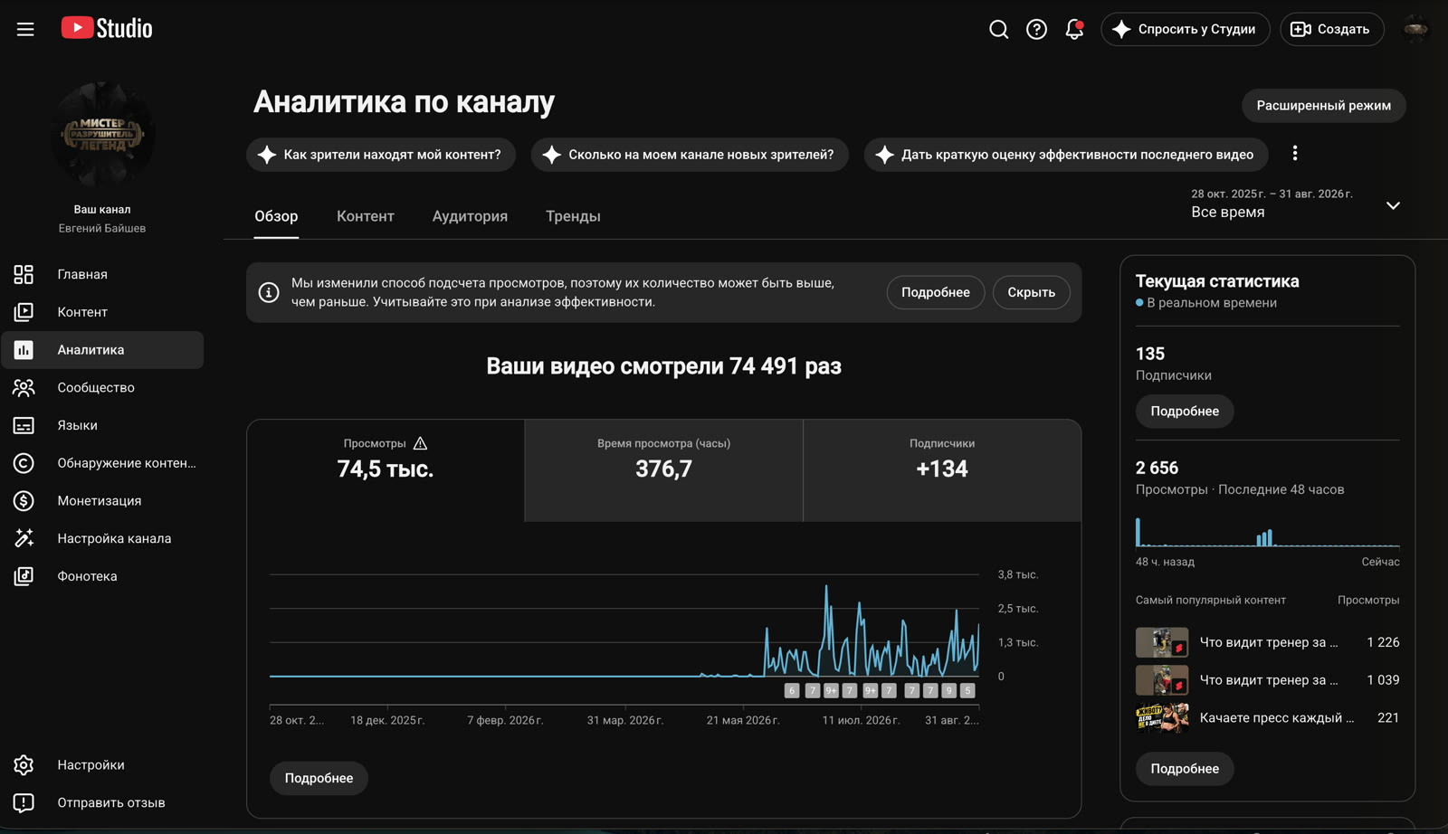The width and height of the screenshot is (1448, 834).
Task: Open Контент from the left sidebar
Action: coord(102,312)
